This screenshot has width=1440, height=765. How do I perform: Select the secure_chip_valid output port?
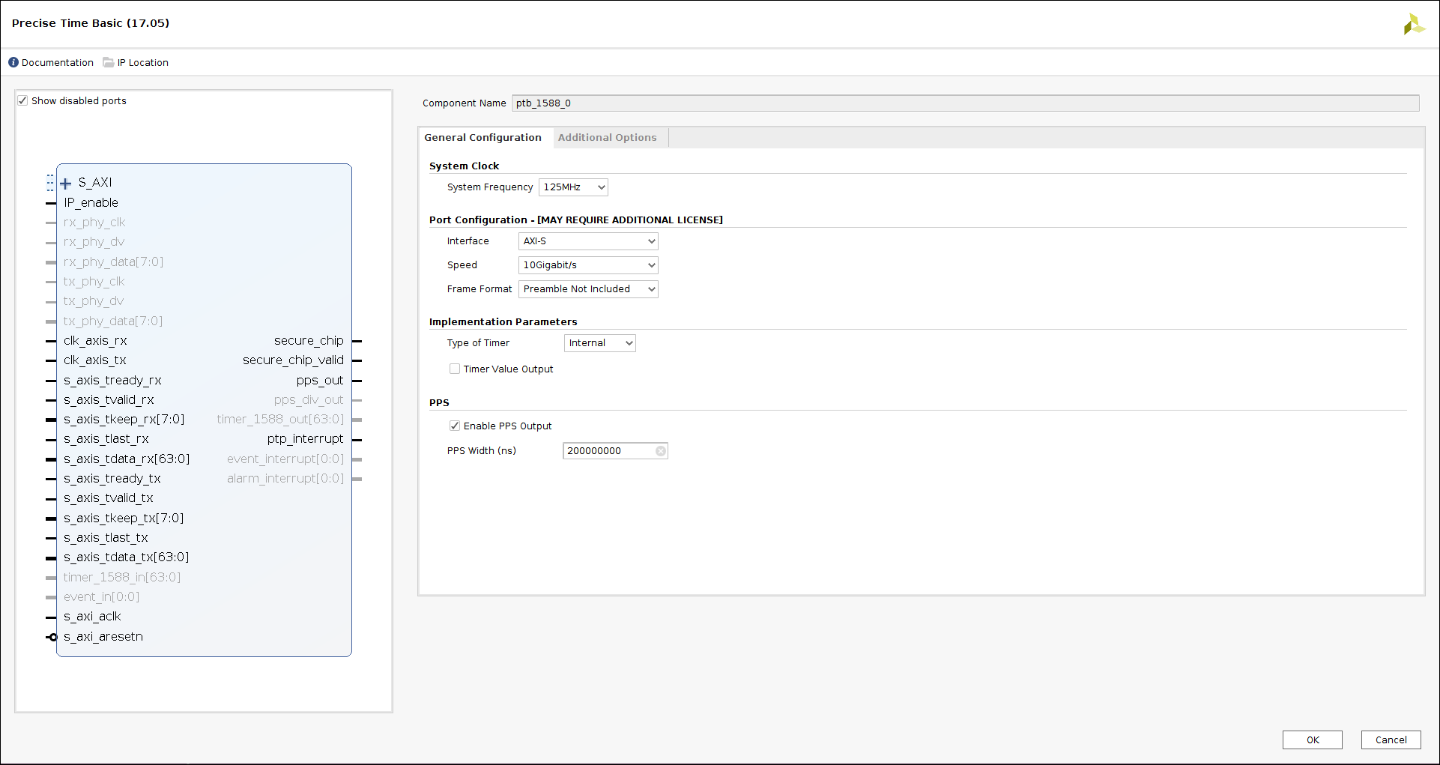tap(293, 360)
